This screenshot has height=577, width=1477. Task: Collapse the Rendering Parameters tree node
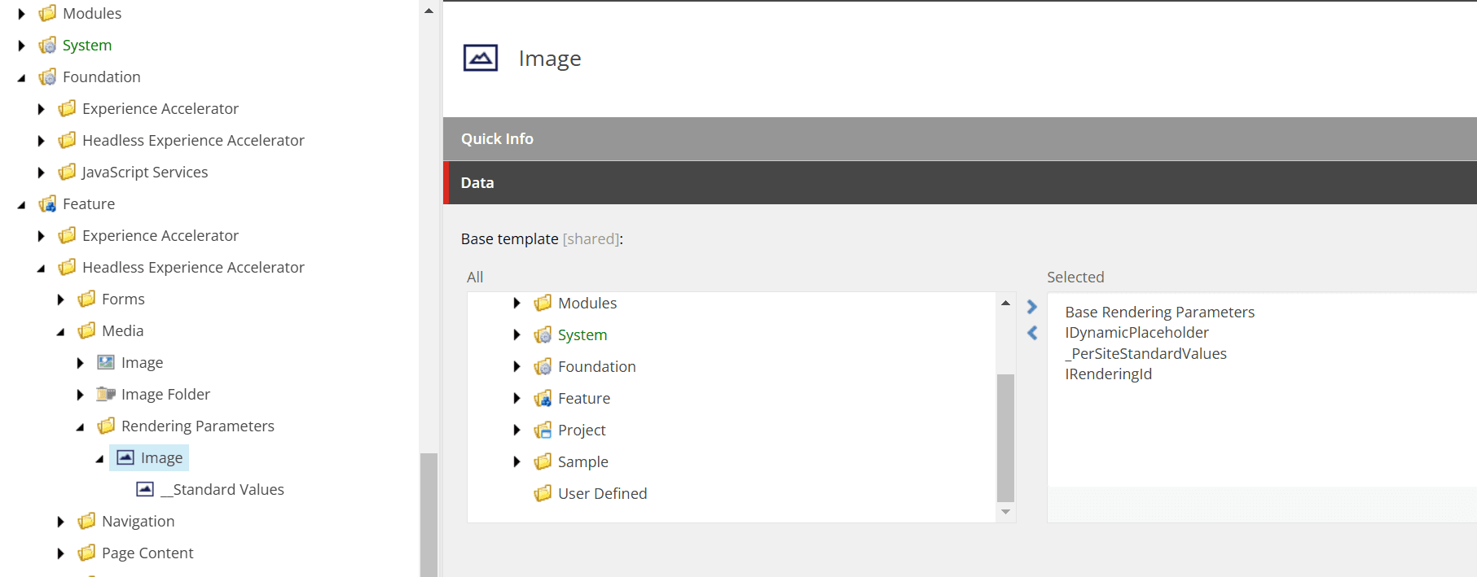[80, 426]
